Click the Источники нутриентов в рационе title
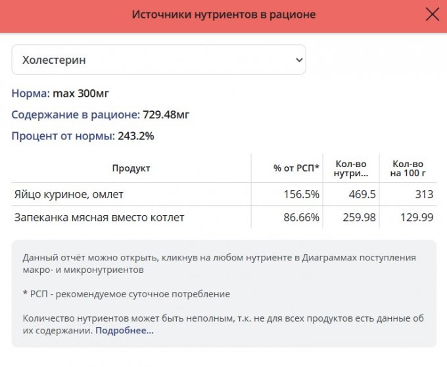The image size is (447, 367). pos(223,14)
